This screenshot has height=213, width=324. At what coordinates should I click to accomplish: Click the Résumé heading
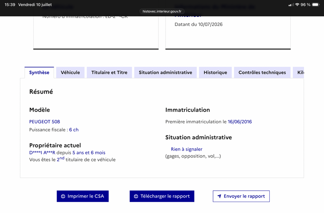[x=41, y=92]
